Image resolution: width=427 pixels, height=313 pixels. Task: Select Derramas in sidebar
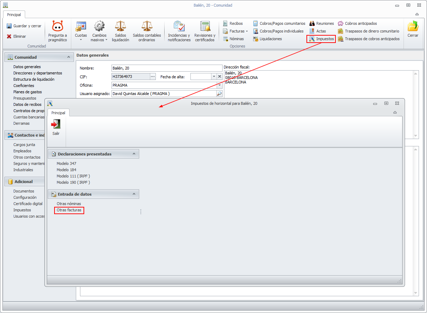pos(22,123)
